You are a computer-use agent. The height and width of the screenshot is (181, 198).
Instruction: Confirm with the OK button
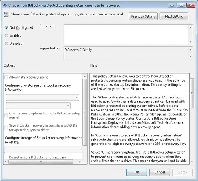click(x=137, y=172)
